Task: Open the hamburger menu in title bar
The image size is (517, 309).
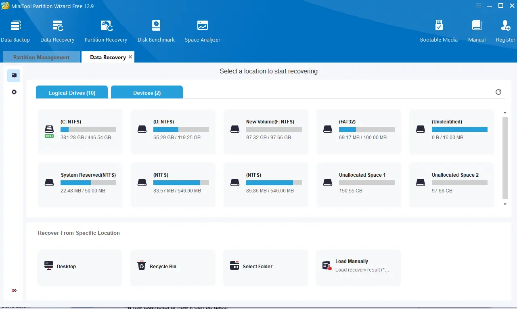Action: 478,6
